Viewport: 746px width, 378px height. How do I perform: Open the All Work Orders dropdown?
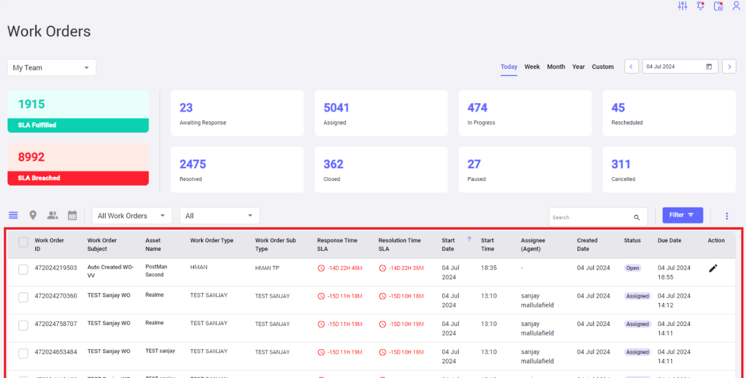pyautogui.click(x=132, y=216)
